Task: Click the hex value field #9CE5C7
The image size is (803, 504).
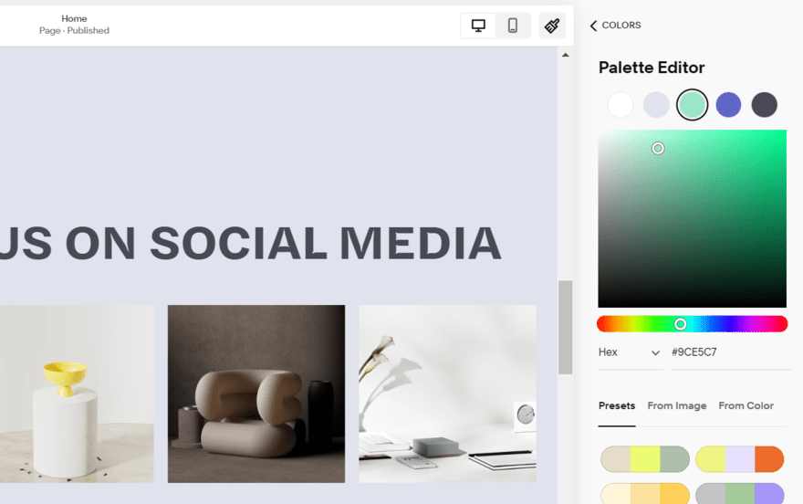Action: tap(731, 352)
